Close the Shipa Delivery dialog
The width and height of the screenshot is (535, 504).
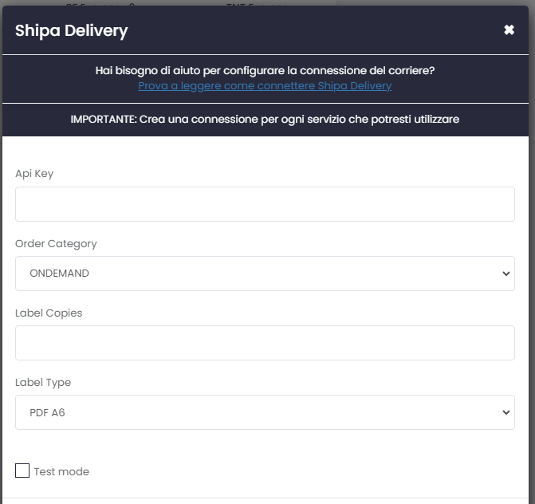[509, 30]
